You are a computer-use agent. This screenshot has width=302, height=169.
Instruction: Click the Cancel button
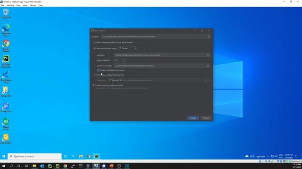(x=206, y=118)
